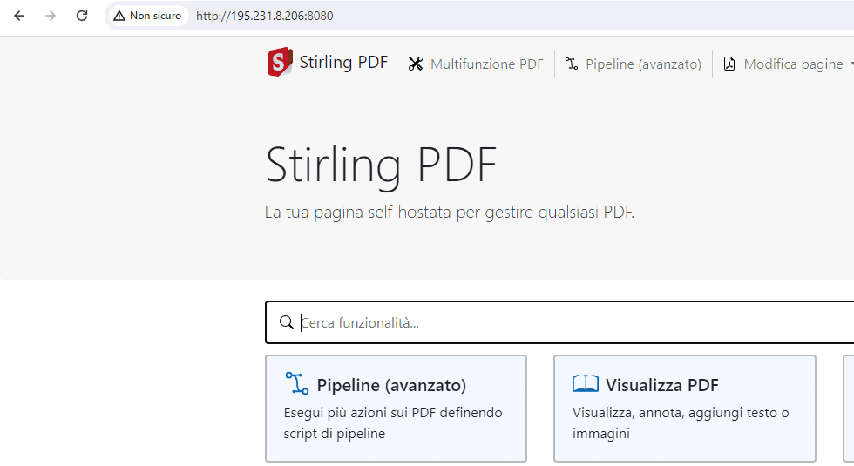Open Pipeline (avanzato) in navbar
This screenshot has width=854, height=466.
click(x=633, y=64)
